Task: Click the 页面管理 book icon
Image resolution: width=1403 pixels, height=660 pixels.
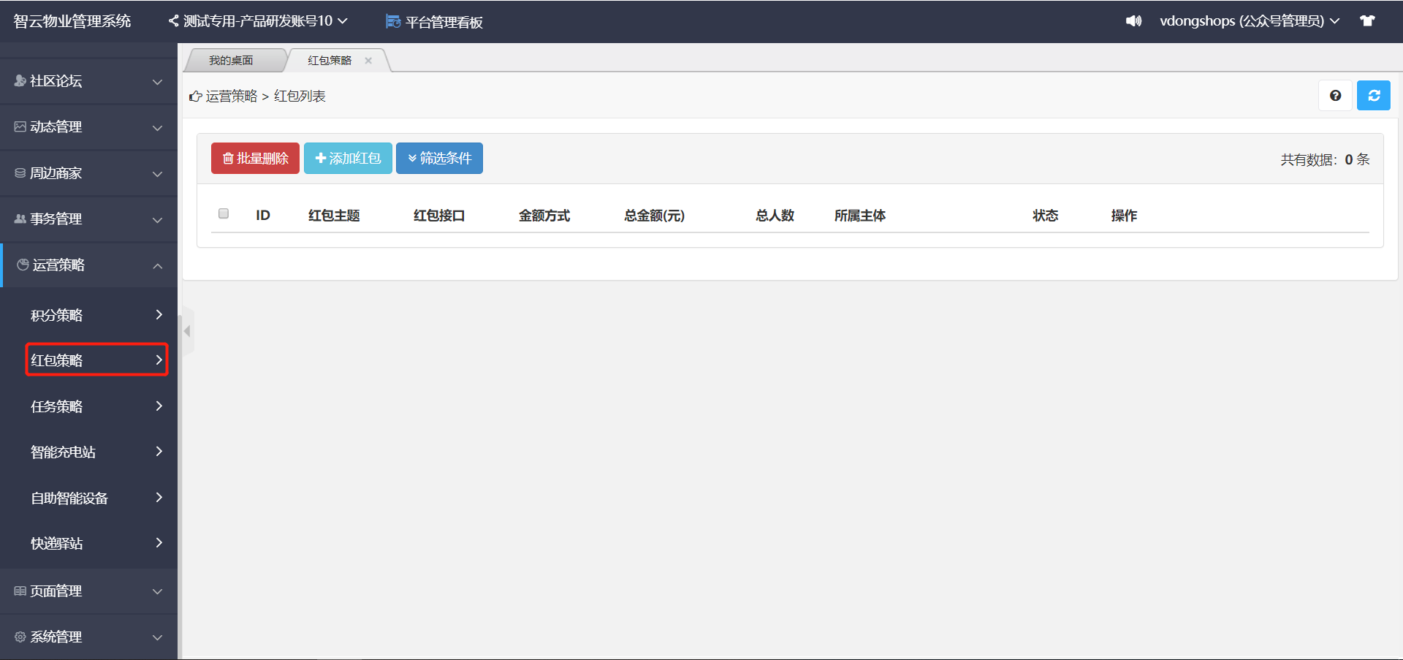Action: coord(20,591)
